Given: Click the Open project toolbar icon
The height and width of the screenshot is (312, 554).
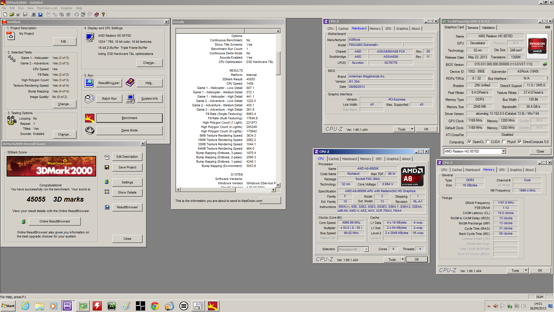Looking at the screenshot, I should point(12,14).
